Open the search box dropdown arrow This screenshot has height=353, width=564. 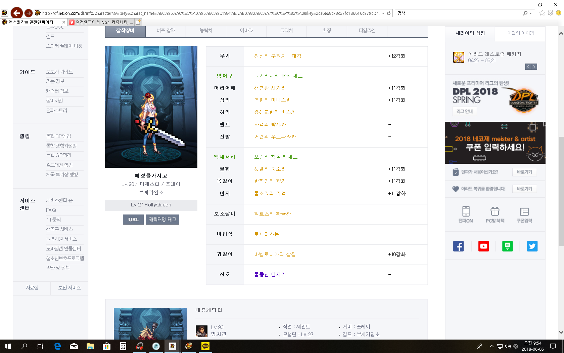coord(530,13)
